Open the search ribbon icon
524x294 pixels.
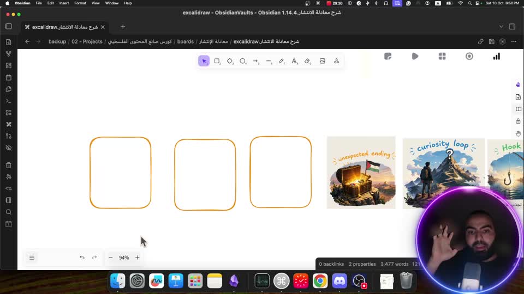(x=9, y=212)
